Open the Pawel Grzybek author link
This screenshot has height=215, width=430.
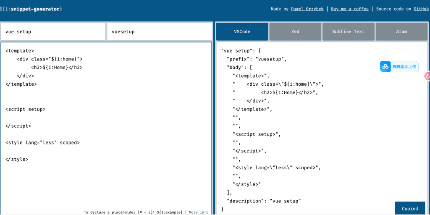307,9
